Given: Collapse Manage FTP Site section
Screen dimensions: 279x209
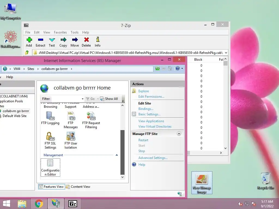Looking at the screenshot, I should coord(179,134).
